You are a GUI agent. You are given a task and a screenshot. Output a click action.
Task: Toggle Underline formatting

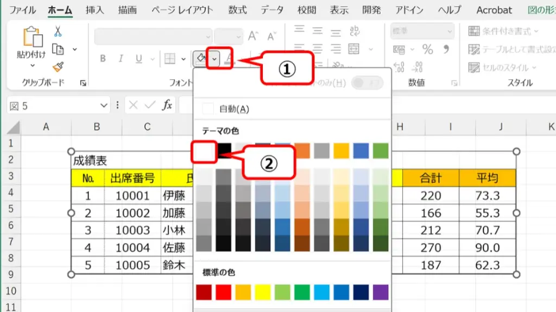pos(138,59)
